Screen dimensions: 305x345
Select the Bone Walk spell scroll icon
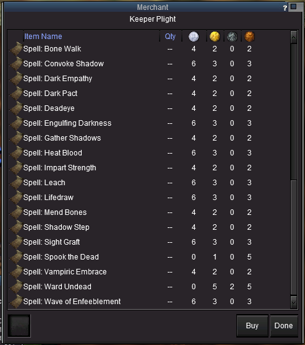point(16,49)
